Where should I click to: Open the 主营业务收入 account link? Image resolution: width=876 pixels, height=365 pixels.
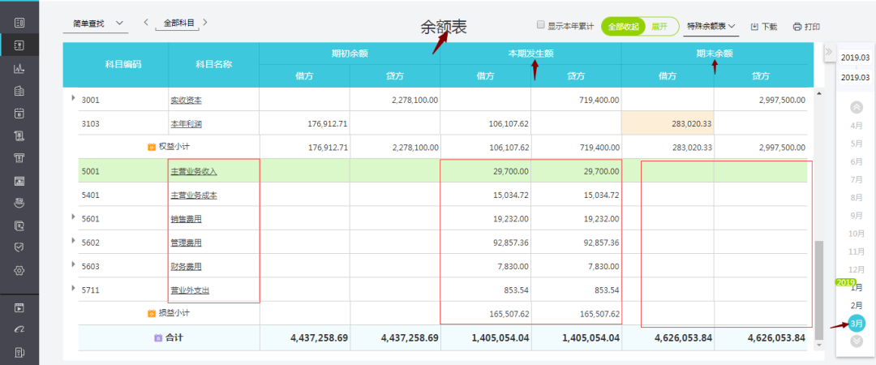(x=193, y=172)
